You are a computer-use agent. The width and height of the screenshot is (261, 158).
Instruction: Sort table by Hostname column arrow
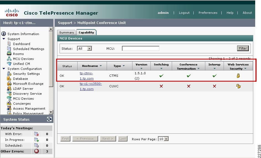[101, 66]
